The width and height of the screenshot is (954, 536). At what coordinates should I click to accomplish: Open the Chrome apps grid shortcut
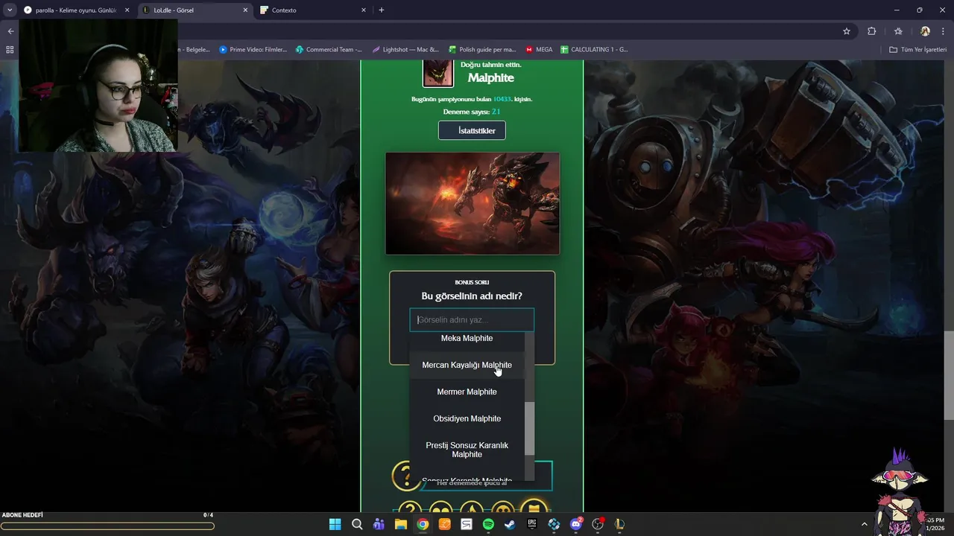pos(10,50)
